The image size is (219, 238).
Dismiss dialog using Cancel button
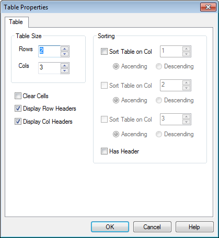(x=152, y=227)
